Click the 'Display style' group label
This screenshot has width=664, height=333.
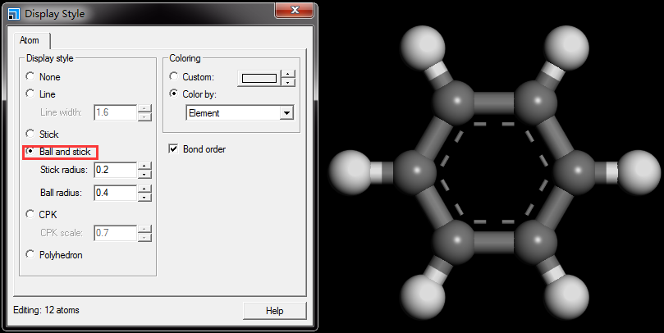49,58
